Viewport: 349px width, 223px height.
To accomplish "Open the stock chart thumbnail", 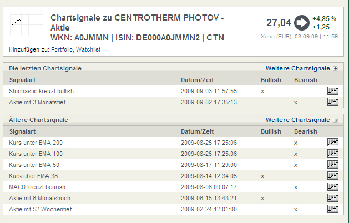I will (26, 26).
